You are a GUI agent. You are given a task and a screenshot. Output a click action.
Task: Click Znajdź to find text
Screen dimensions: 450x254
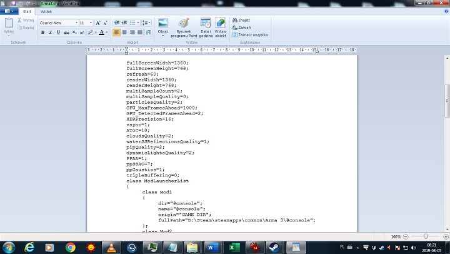coord(243,20)
